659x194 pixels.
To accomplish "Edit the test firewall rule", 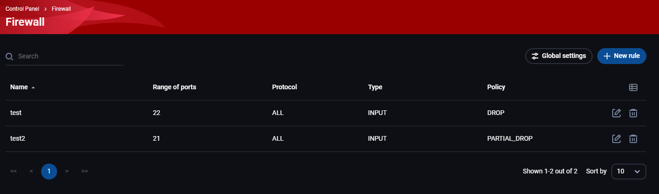I will pyautogui.click(x=616, y=113).
